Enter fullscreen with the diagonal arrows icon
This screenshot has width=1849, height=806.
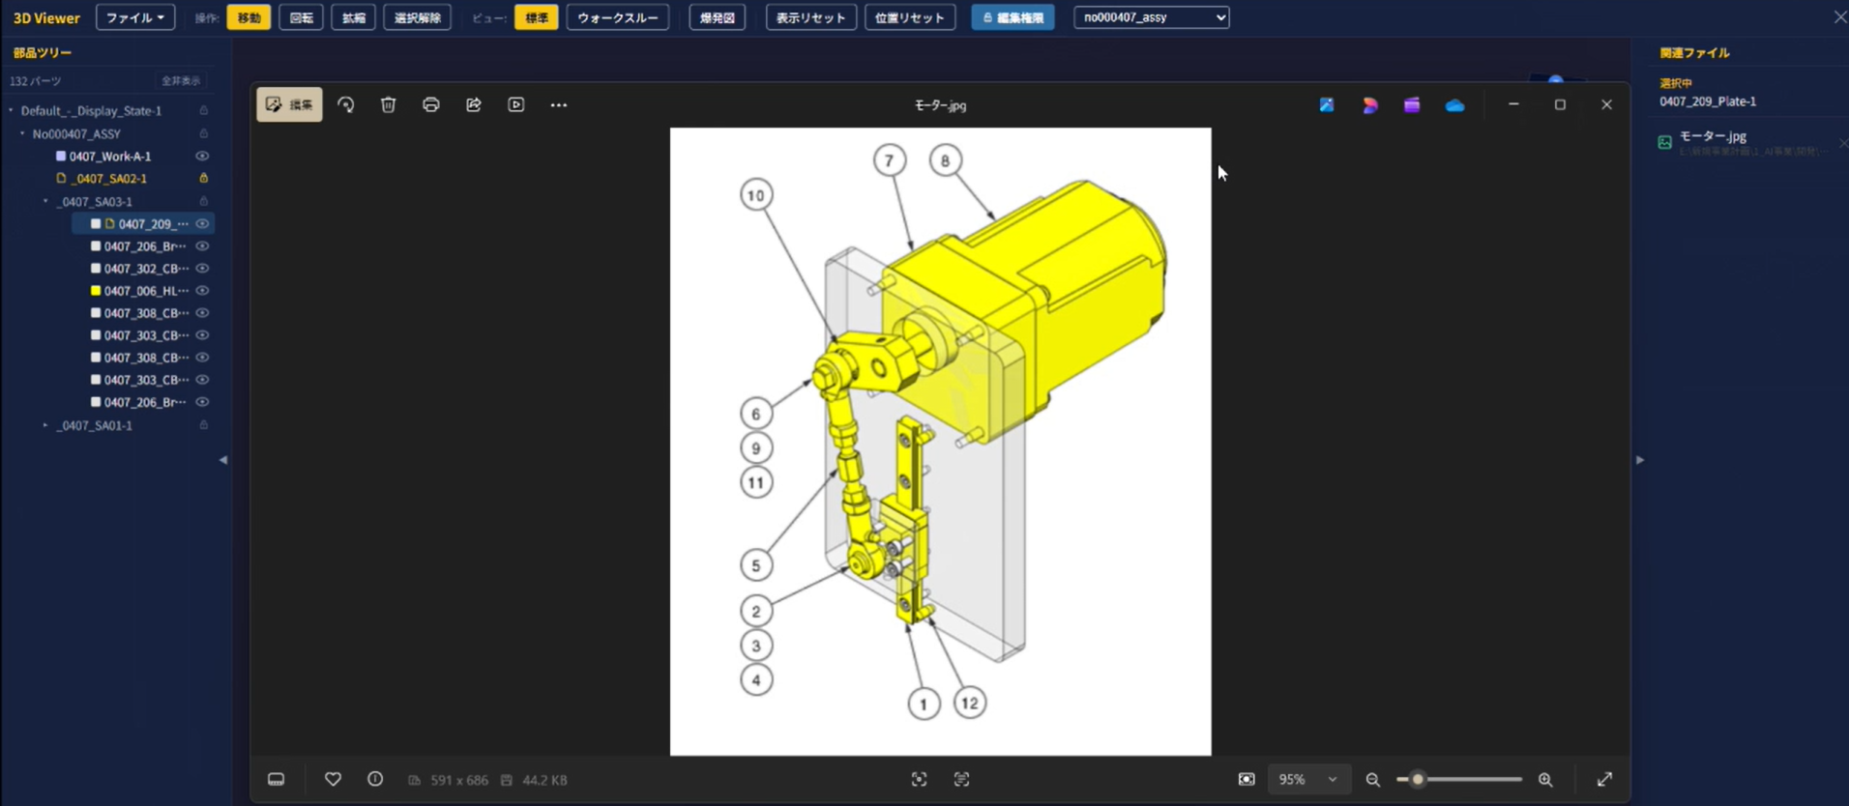pos(1604,779)
